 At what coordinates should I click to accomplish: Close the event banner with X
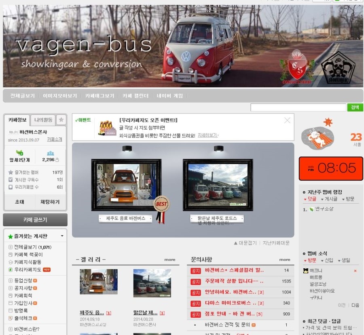[x=287, y=120]
